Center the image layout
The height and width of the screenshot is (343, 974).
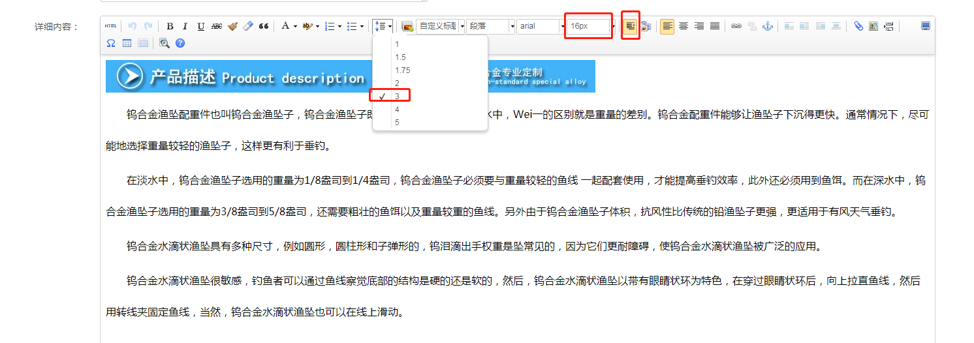pos(836,26)
